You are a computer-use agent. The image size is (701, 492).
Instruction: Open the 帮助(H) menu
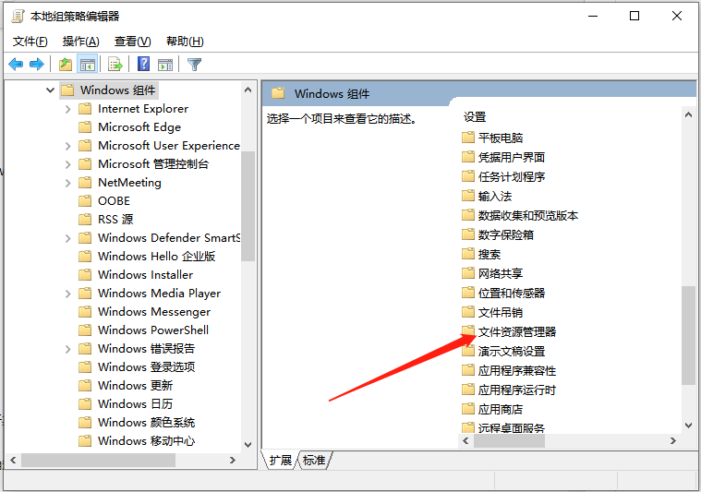[x=185, y=42]
